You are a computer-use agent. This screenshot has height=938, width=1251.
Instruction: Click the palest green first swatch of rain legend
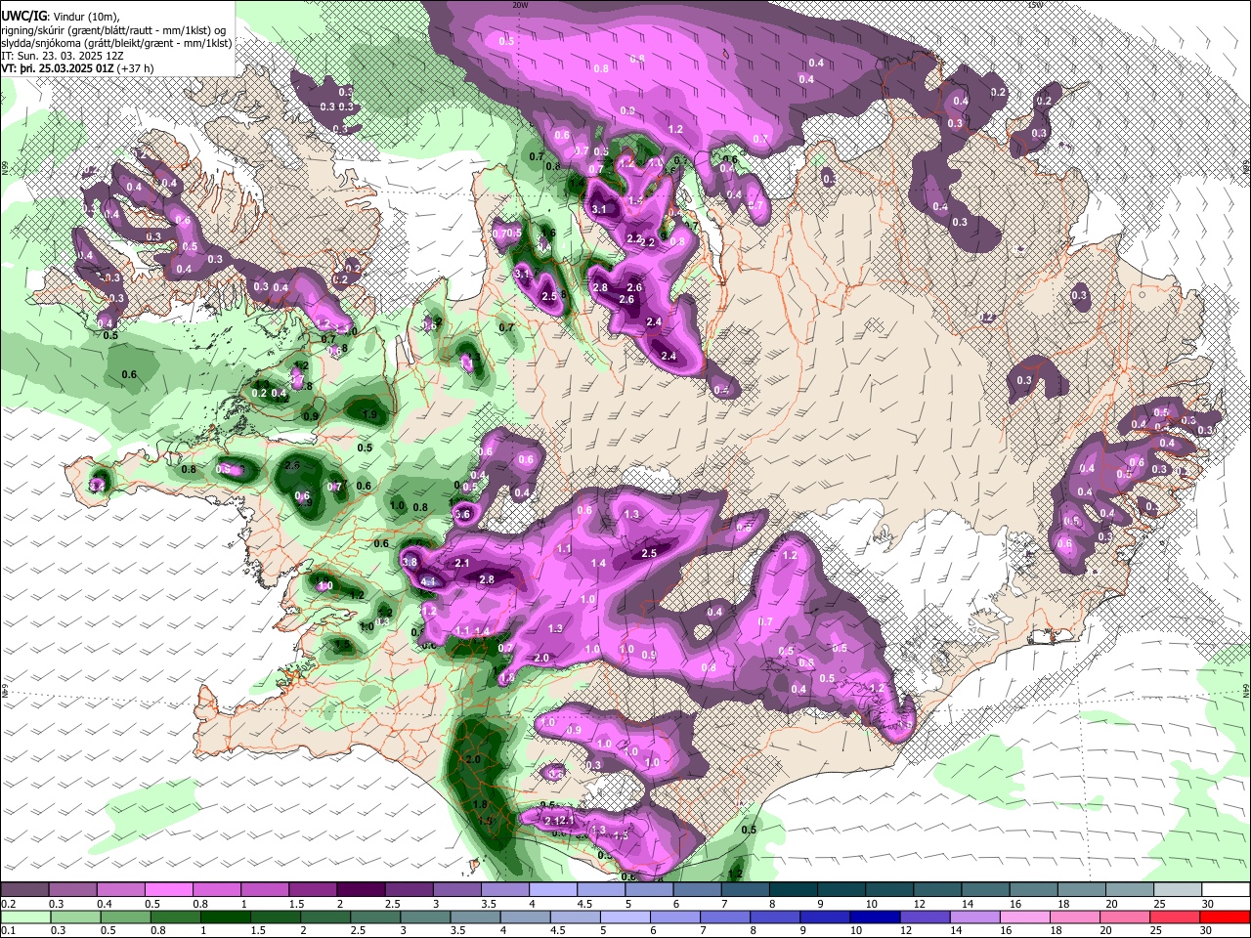click(25, 917)
